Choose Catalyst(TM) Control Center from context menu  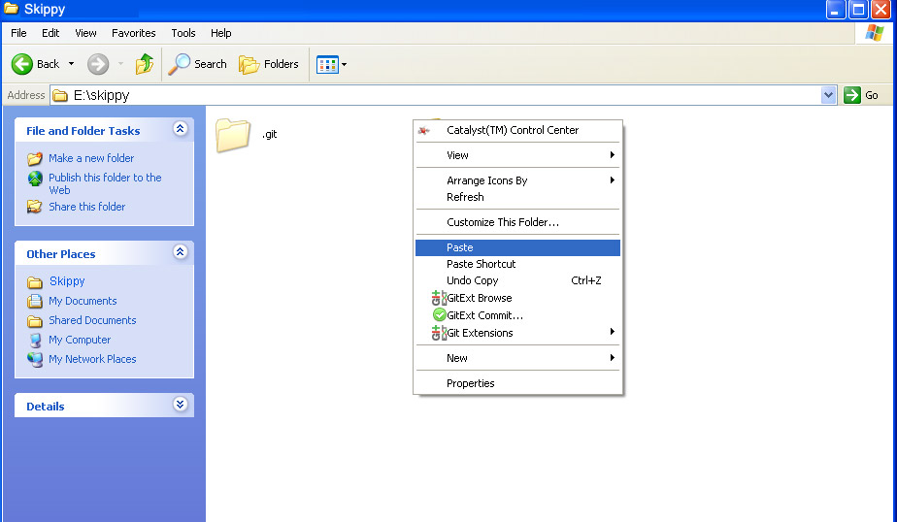click(517, 130)
